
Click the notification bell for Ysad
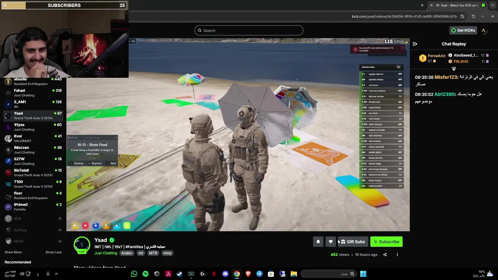click(x=318, y=241)
